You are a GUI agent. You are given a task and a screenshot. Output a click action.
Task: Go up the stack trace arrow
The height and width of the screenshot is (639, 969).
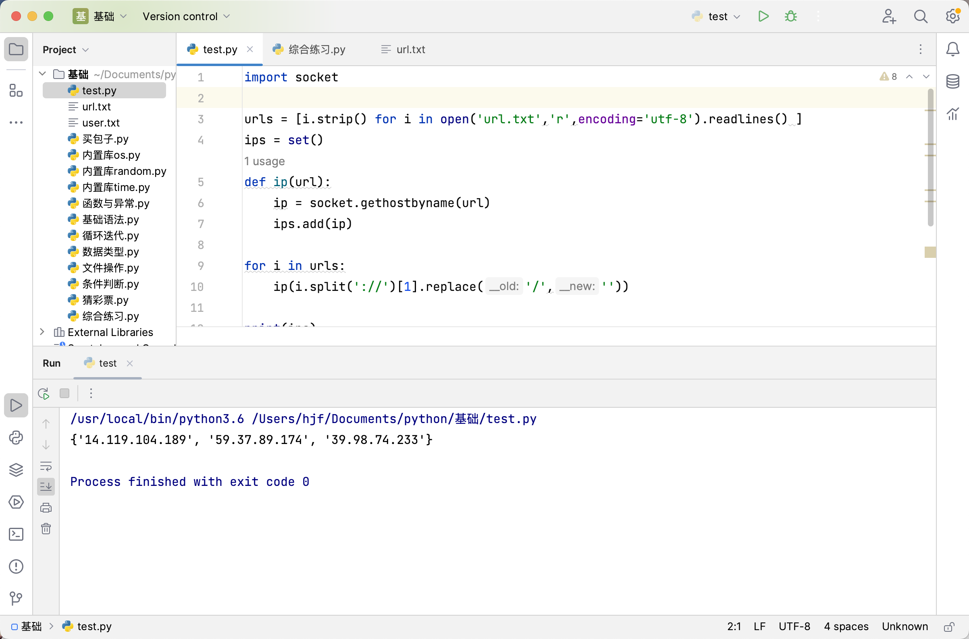pyautogui.click(x=46, y=424)
